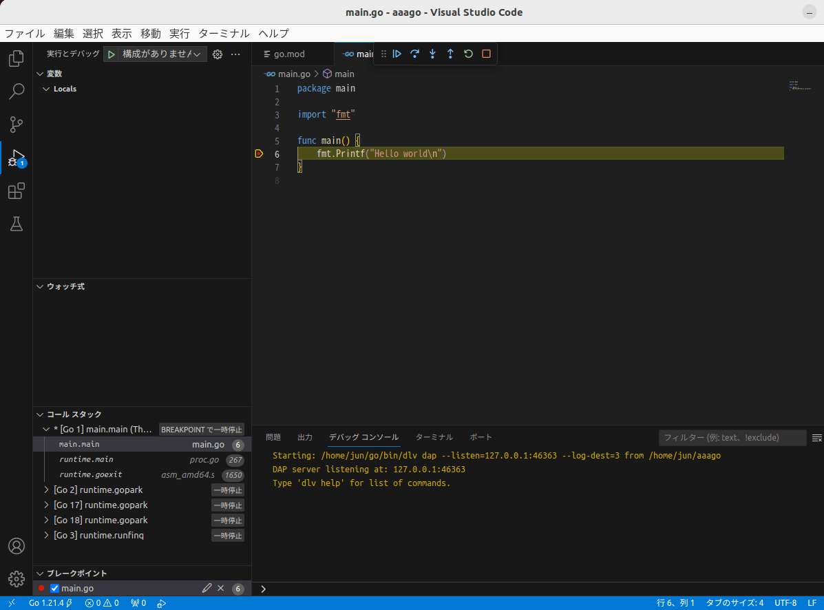Toggle debug console word wrap/filter settings icon
Image resolution: width=824 pixels, height=610 pixels.
816,438
